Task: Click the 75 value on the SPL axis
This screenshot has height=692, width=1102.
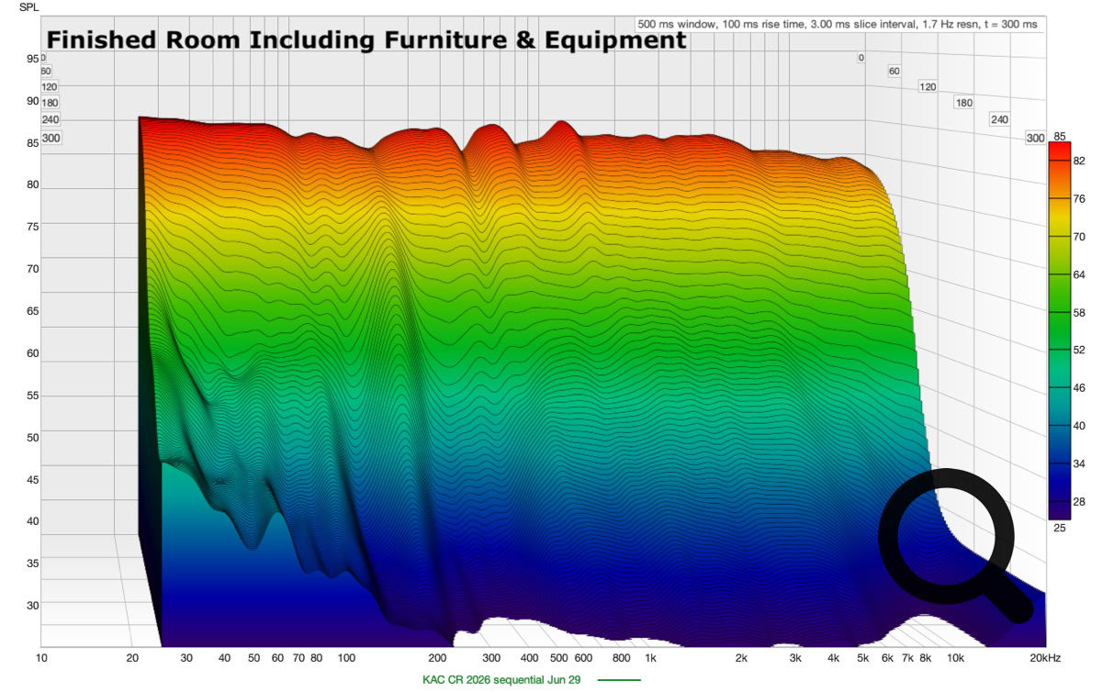Action: tap(32, 227)
